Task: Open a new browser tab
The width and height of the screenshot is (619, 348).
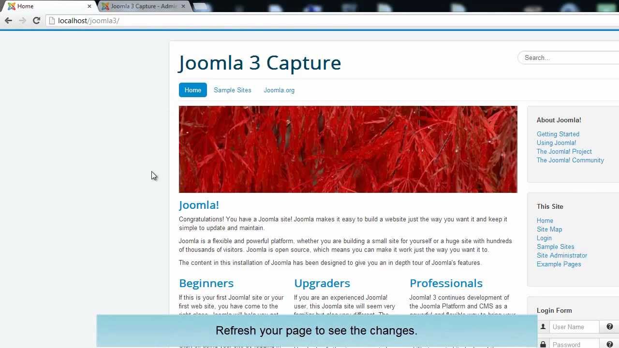Action: [x=201, y=7]
